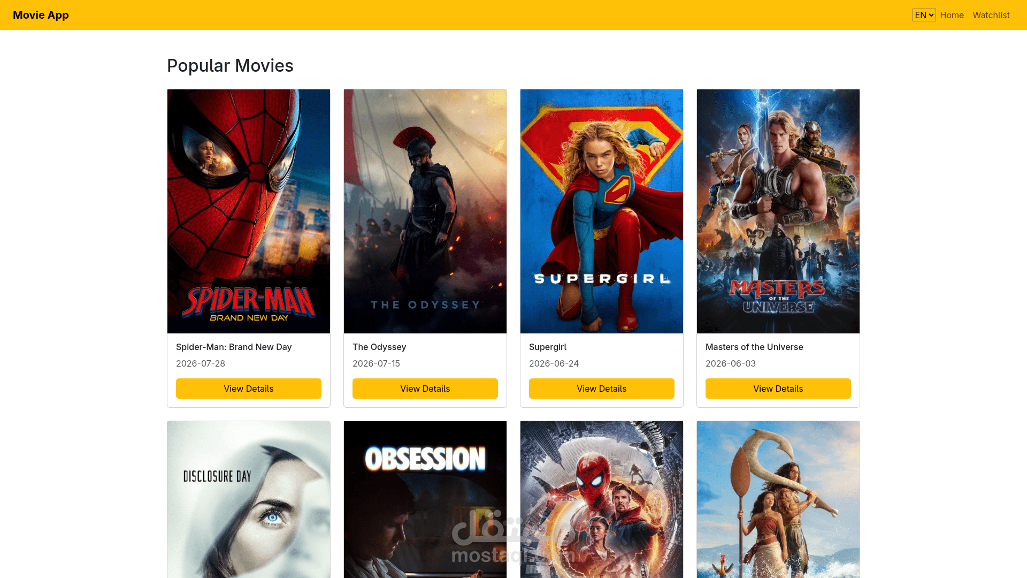
Task: Click the Spider-Man: Brand New Day poster
Action: 249,211
